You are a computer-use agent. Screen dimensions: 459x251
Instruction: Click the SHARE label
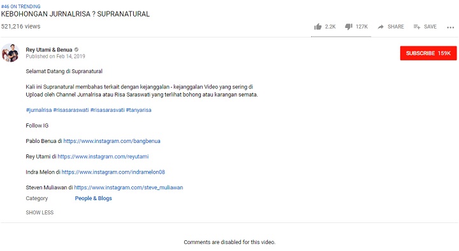pyautogui.click(x=396, y=27)
